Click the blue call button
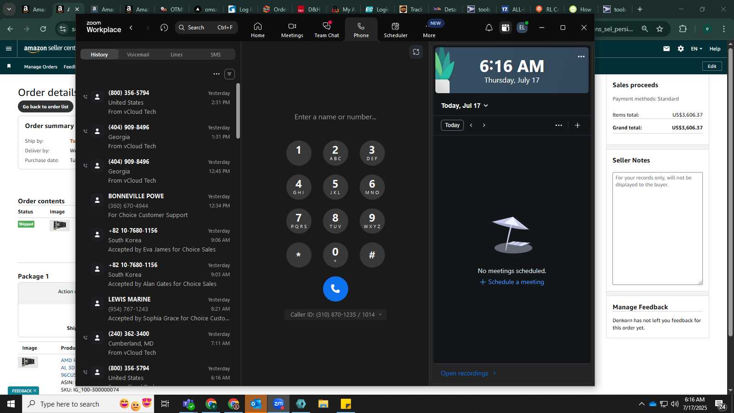The image size is (734, 413). (x=335, y=289)
